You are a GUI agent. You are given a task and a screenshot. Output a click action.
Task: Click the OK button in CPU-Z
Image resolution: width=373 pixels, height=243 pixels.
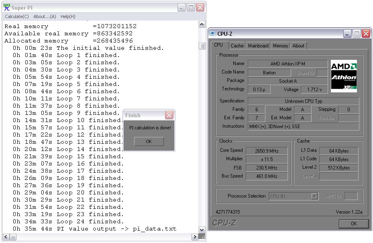(x=353, y=224)
